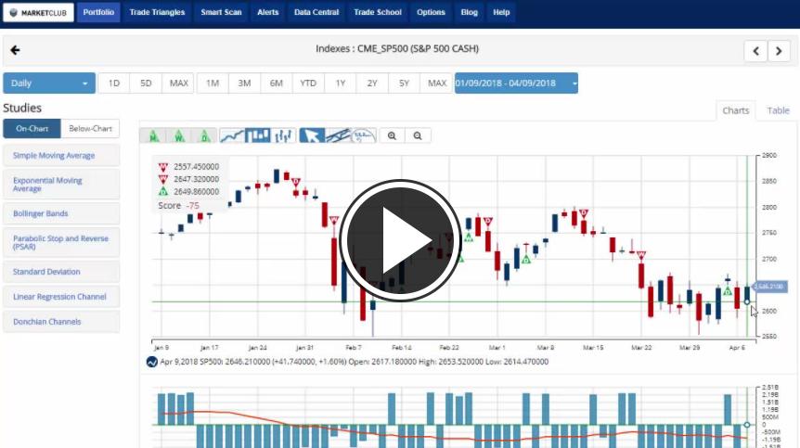Switch studies to Below-Chart
Screen dimensions: 800x448
point(90,129)
